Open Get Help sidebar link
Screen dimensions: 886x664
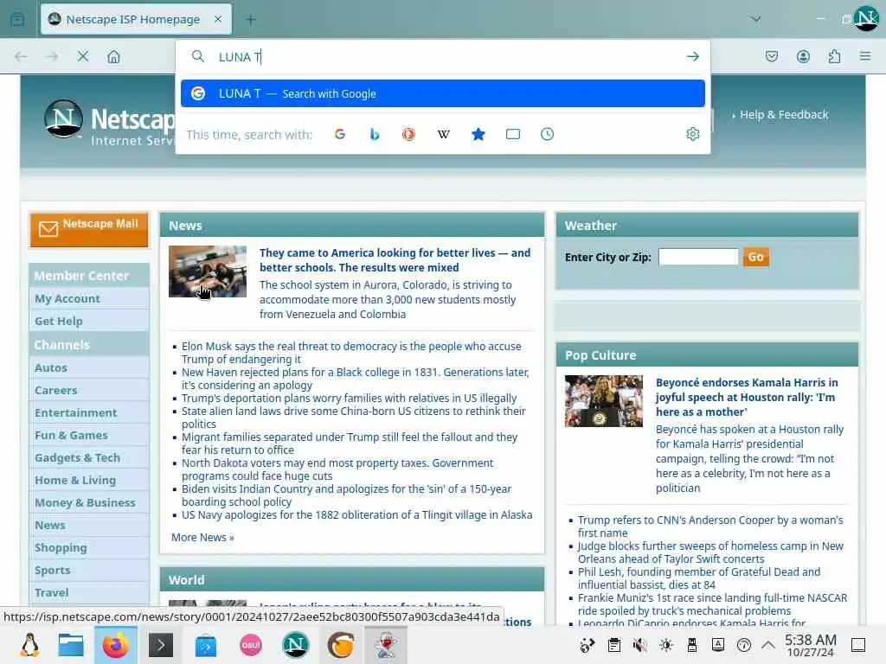[x=59, y=322]
